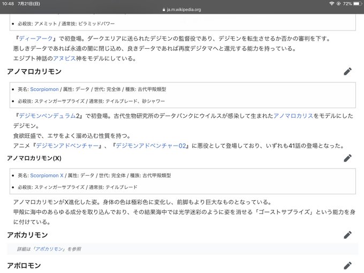Tap the 必殺技: アメミット info line
Screen dimensions: 364x273
tap(66, 24)
